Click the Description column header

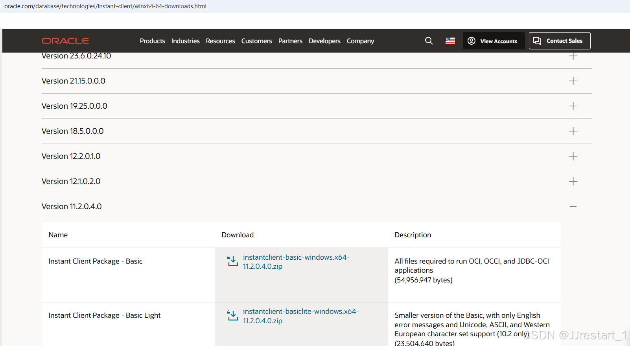413,235
